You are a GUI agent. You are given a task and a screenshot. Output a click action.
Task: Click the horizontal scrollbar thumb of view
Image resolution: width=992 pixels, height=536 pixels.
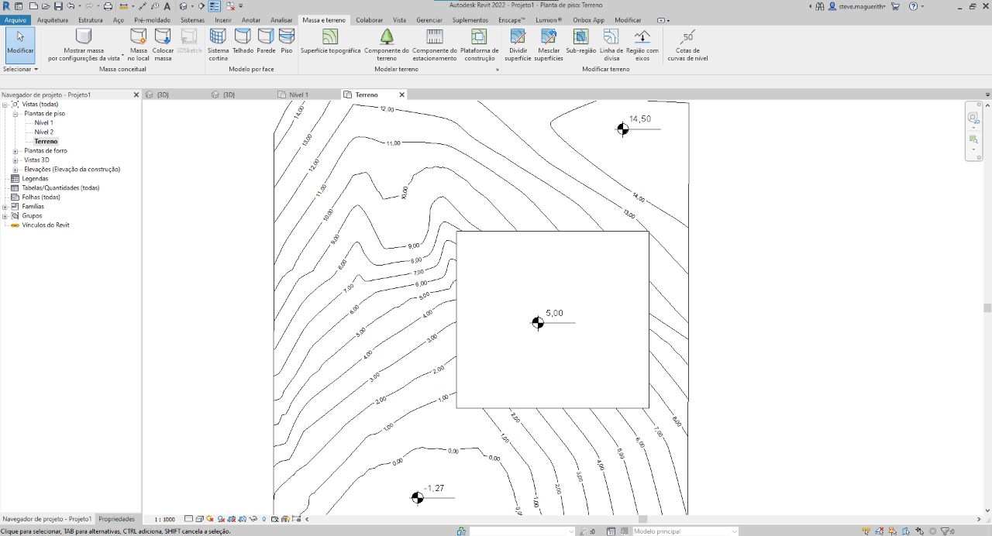point(642,519)
